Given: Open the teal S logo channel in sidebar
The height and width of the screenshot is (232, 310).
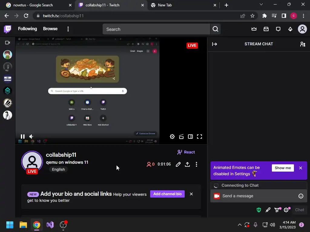Looking at the screenshot, I should pyautogui.click(x=8, y=91).
